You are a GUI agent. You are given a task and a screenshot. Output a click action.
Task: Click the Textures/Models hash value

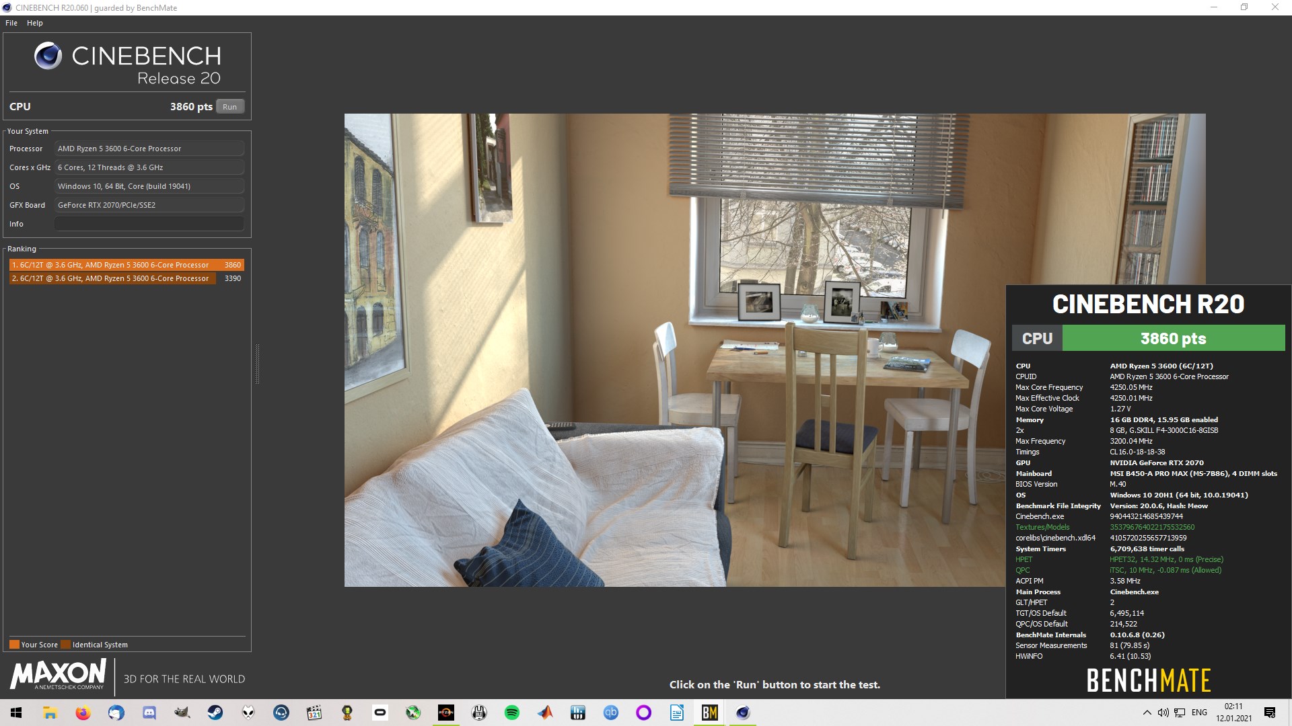(x=1152, y=527)
